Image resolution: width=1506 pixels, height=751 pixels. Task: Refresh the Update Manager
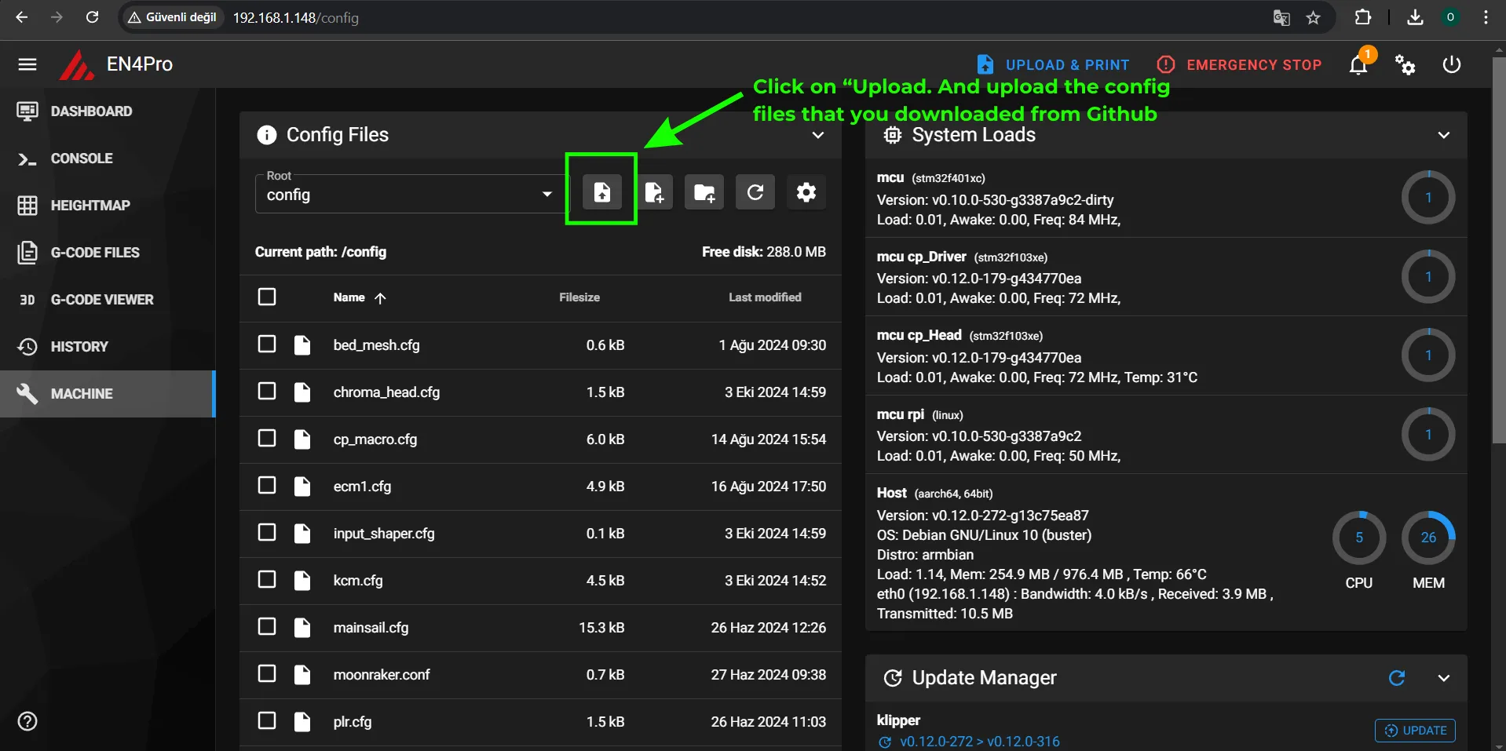[x=1396, y=678]
